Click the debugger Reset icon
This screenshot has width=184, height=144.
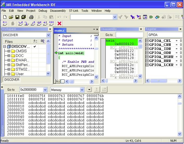tap(5, 23)
